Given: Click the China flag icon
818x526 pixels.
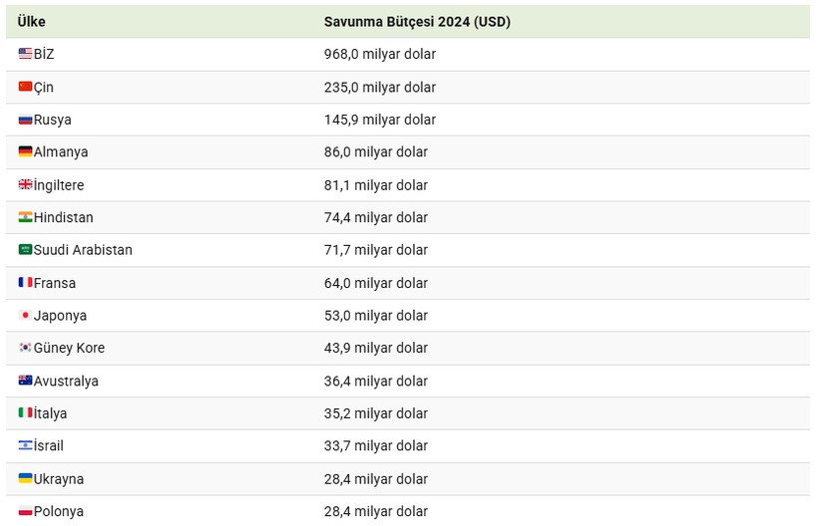Looking at the screenshot, I should pyautogui.click(x=25, y=87).
